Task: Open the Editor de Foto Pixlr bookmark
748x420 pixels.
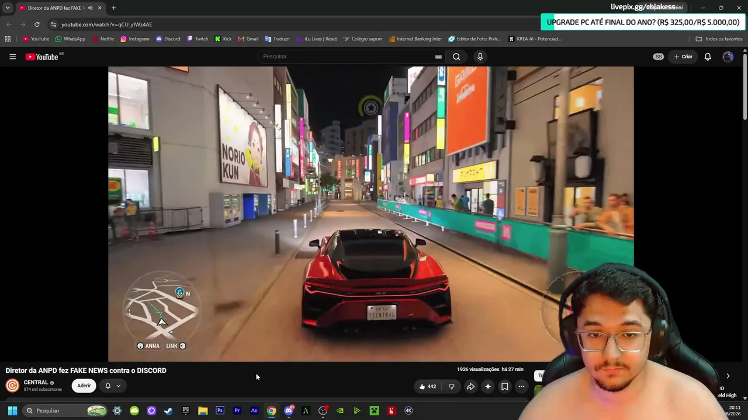Action: (475, 39)
